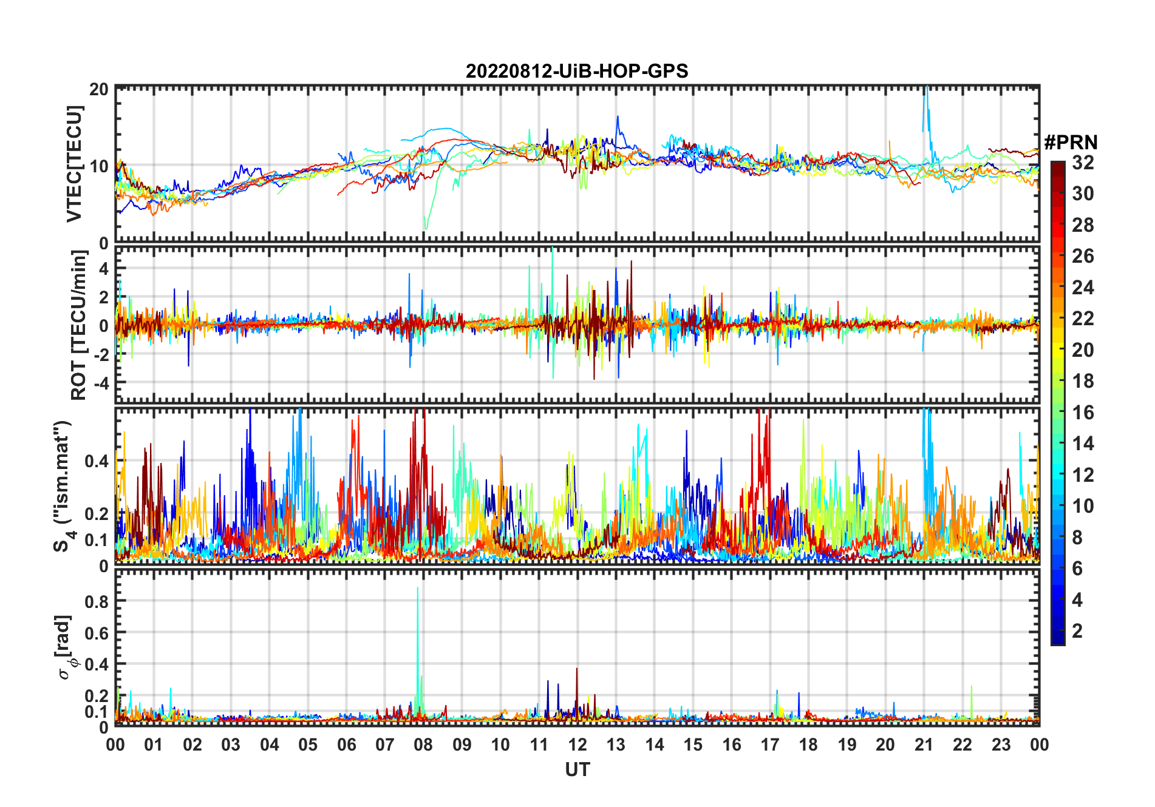Click colorbar tick label 32
1155x807 pixels.
(x=1083, y=163)
